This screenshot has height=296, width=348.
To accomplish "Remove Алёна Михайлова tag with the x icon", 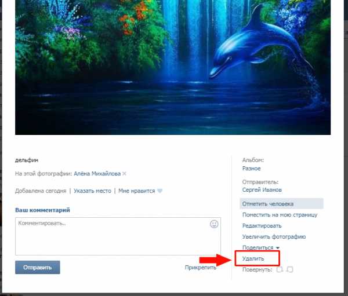I will pyautogui.click(x=124, y=174).
